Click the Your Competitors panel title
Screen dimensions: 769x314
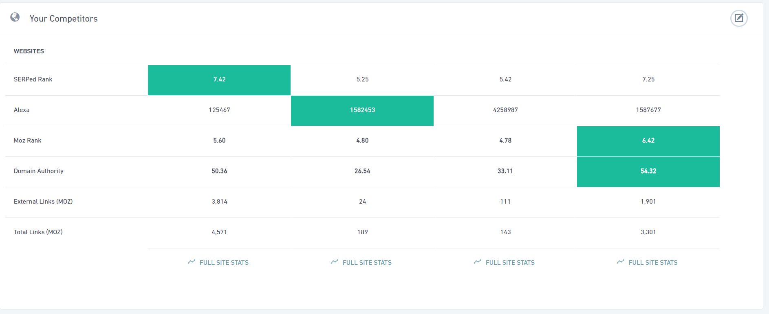[64, 19]
